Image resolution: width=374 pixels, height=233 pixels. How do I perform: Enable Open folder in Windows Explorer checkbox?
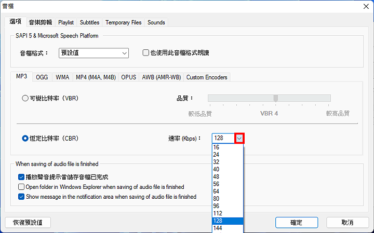coord(21,187)
